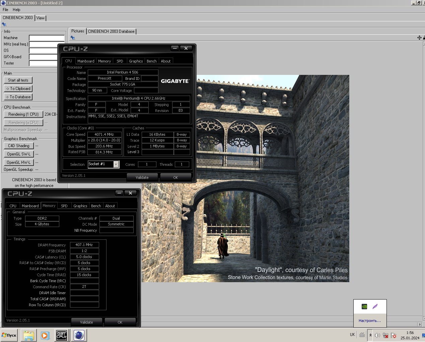Click the DRAM Frequency value 407.1 MHz
Screen dimensions: 425x342
coord(84,245)
